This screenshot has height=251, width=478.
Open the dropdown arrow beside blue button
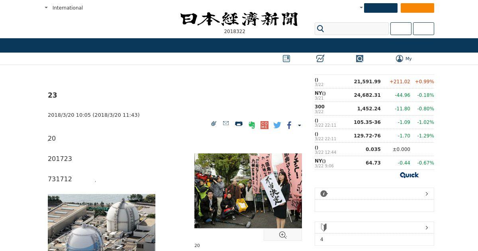361,8
